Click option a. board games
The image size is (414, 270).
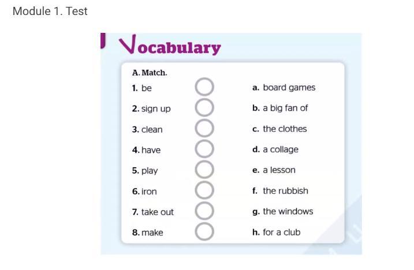[x=284, y=88]
